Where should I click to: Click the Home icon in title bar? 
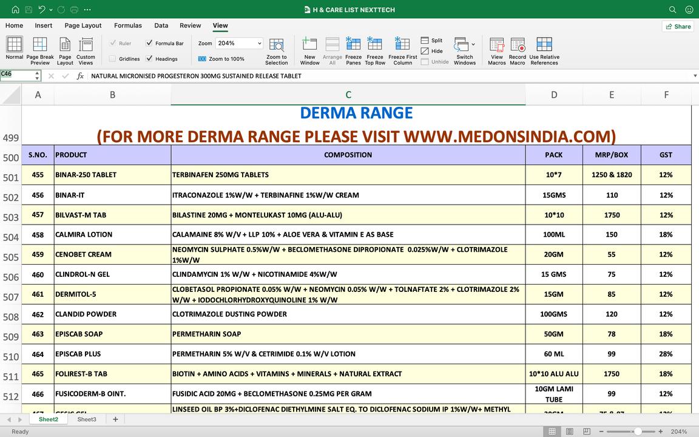pyautogui.click(x=15, y=9)
